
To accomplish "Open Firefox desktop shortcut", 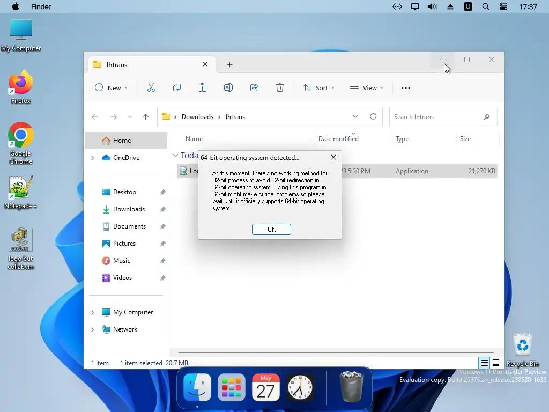I will 21,87.
